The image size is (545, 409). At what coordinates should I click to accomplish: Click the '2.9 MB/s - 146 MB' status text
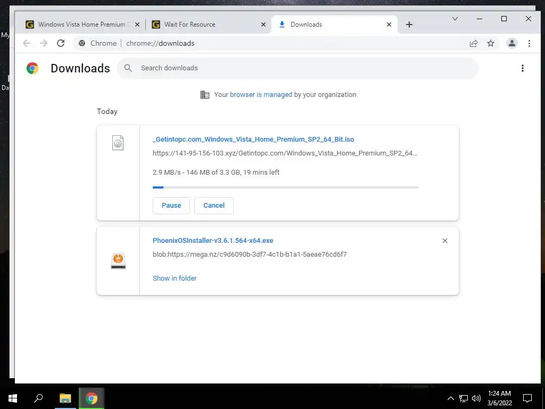tap(216, 173)
